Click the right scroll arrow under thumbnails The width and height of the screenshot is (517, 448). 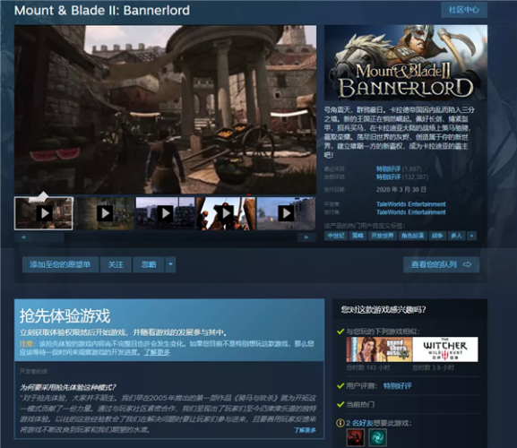[306, 237]
